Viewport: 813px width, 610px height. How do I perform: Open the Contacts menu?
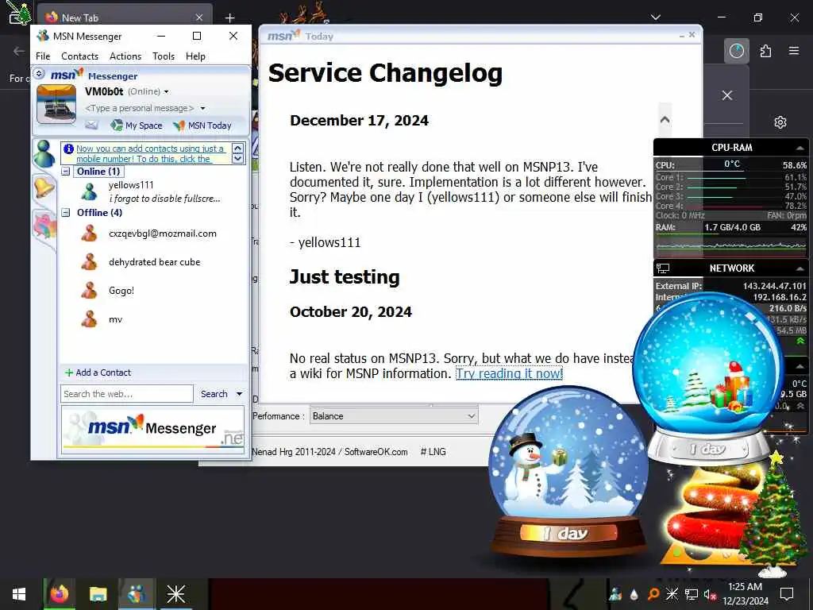[80, 56]
